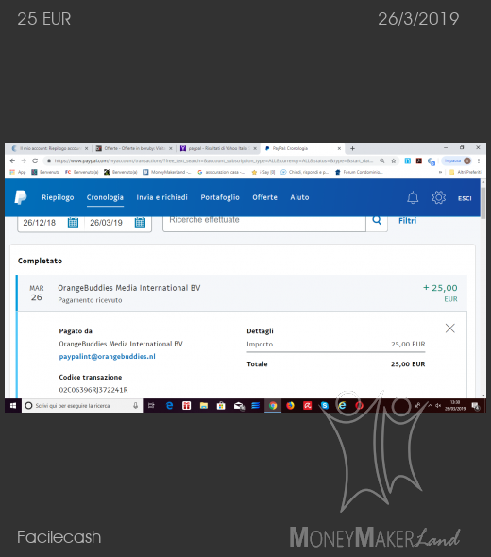Launch Microsoft Edge from taskbar
491x557 pixels.
(x=169, y=406)
